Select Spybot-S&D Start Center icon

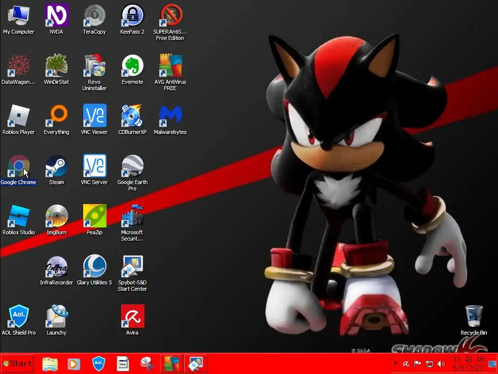(132, 274)
